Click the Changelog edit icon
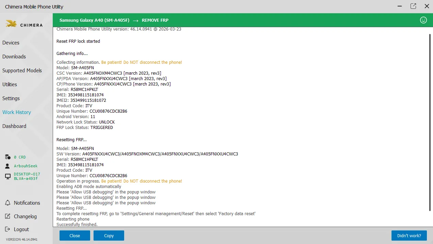Screen dimensions: 433x244 pyautogui.click(x=7, y=217)
